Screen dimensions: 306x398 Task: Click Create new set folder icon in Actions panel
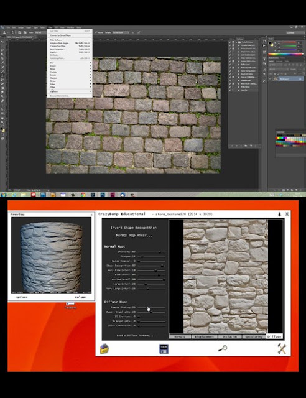[246, 146]
